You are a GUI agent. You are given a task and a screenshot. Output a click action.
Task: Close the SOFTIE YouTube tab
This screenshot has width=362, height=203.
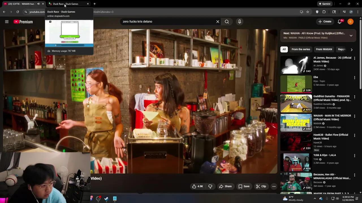43,4
